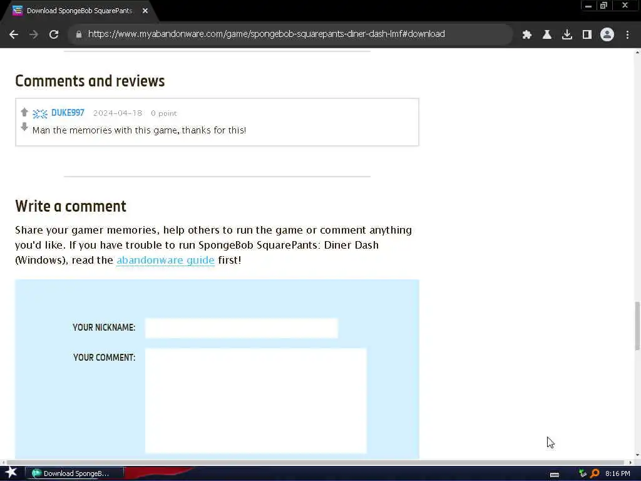Open the abandonware guide link
641x481 pixels.
[165, 260]
